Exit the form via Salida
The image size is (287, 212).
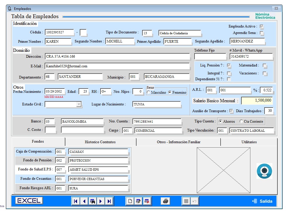262,201
